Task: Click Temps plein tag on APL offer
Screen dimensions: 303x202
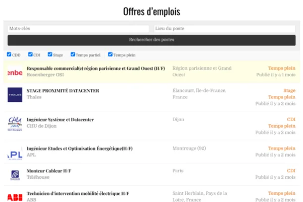Action: point(282,148)
